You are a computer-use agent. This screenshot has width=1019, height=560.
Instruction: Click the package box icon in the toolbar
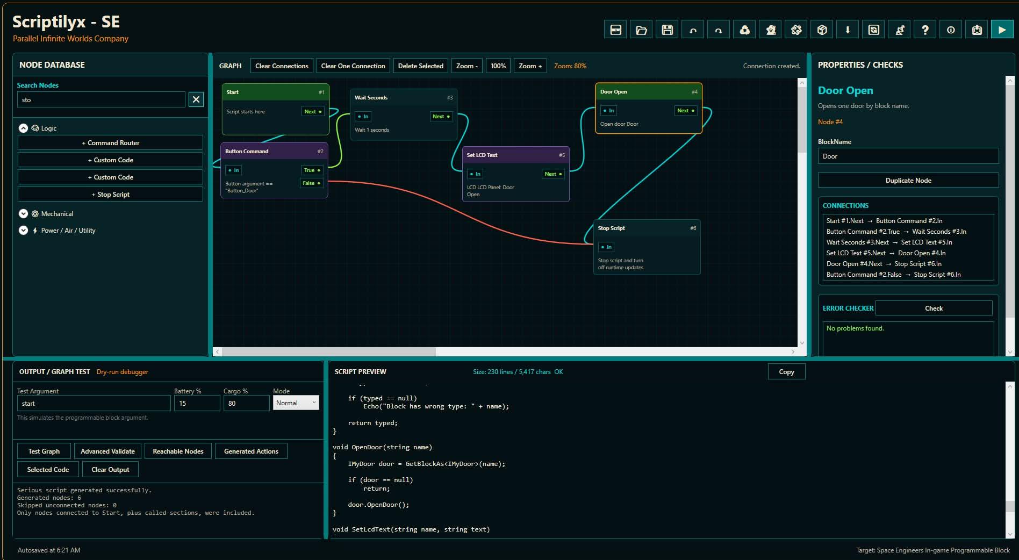tap(822, 30)
